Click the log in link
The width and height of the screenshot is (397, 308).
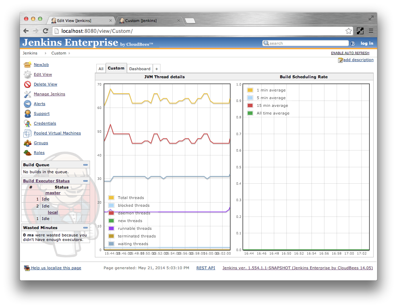[367, 43]
